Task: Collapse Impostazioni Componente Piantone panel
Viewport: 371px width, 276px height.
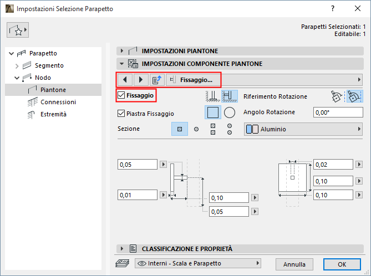Action: click(x=122, y=64)
